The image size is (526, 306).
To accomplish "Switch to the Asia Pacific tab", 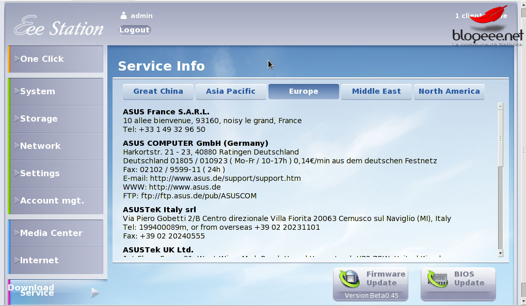I will point(231,91).
